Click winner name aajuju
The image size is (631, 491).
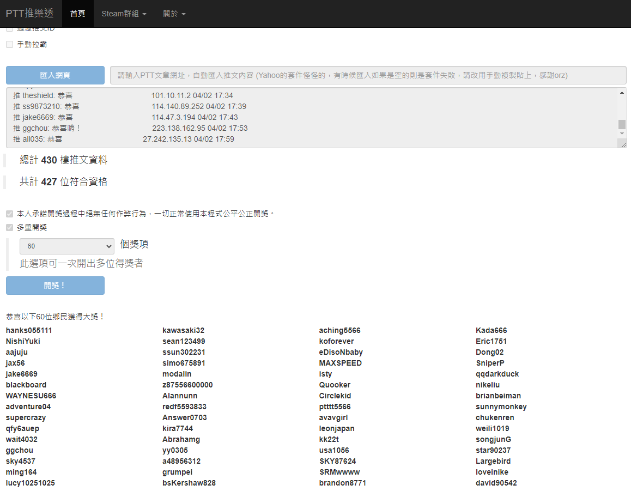click(17, 352)
